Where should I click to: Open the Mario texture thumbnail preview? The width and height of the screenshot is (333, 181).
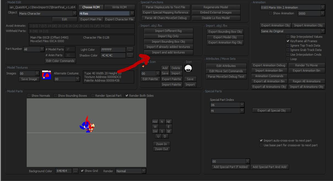(x=47, y=75)
